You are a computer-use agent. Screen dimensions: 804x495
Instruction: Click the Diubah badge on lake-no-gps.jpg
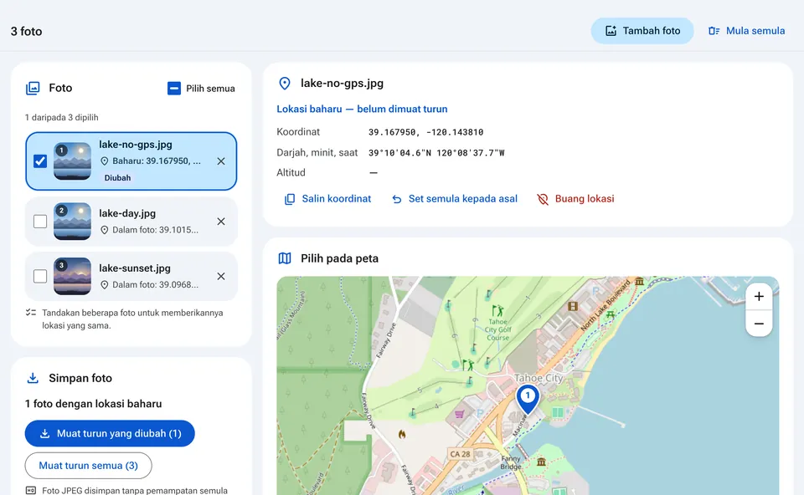[117, 178]
